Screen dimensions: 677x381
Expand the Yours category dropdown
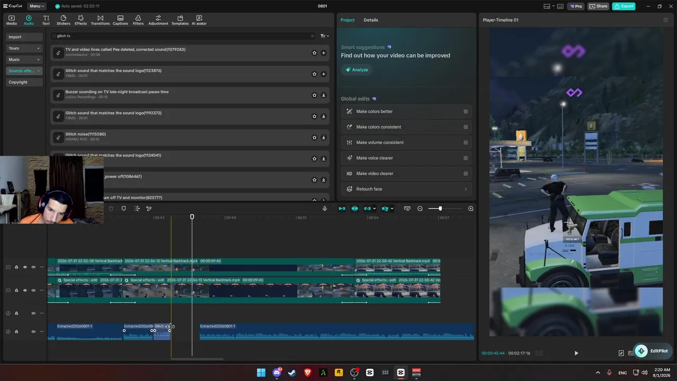tap(38, 48)
